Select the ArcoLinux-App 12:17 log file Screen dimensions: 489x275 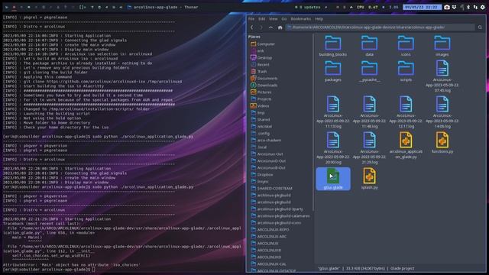coord(406,112)
